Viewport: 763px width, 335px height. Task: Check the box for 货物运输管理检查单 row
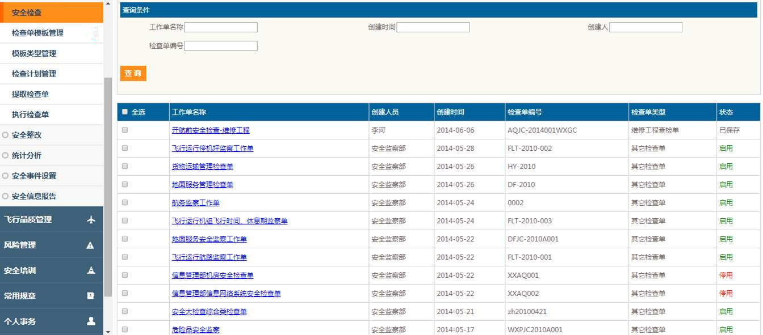point(125,166)
